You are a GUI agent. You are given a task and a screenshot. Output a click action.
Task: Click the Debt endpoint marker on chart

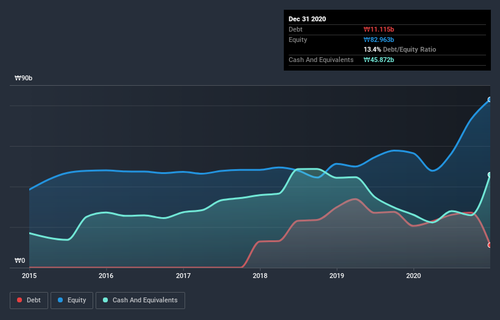(490, 245)
